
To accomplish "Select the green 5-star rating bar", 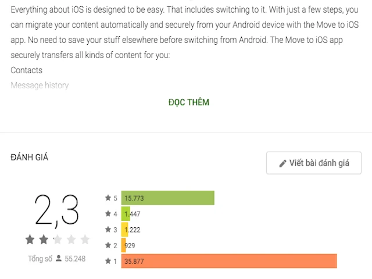I will [167, 198].
